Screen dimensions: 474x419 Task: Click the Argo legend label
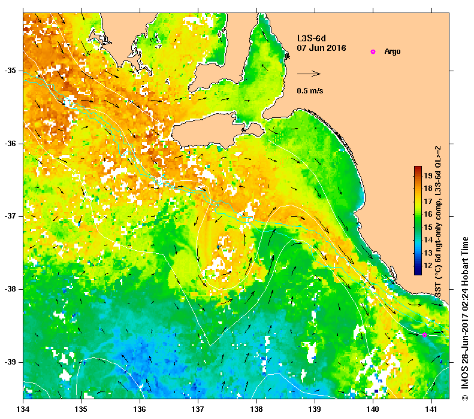(x=393, y=51)
